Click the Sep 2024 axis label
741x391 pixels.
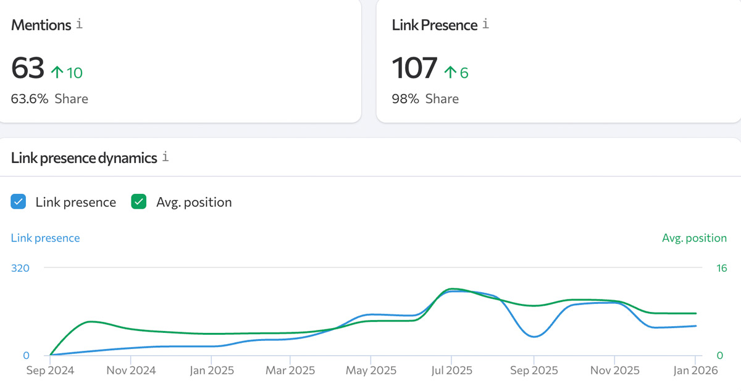pos(50,371)
